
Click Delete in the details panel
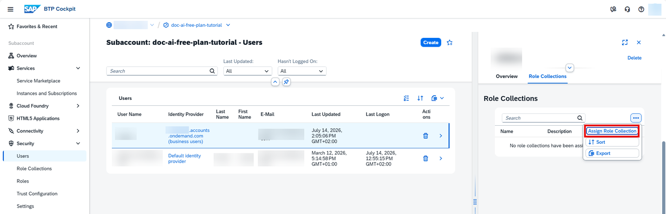point(634,58)
